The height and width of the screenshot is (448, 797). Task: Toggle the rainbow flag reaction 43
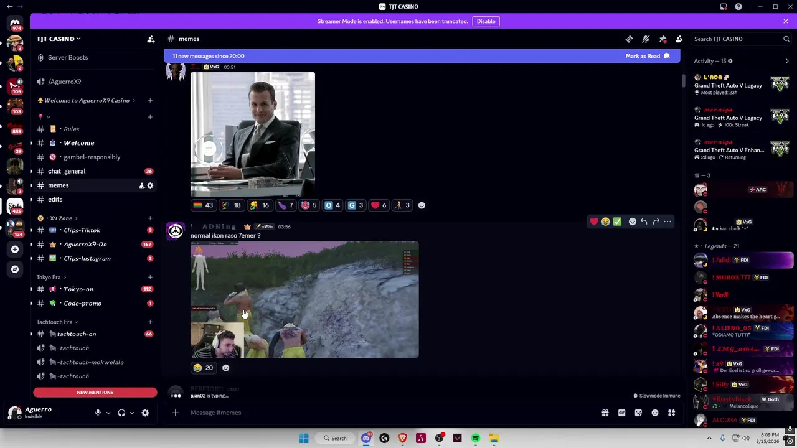tap(203, 205)
